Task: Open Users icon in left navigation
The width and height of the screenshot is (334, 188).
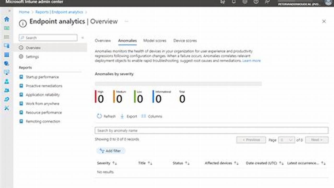Action: 7,81
